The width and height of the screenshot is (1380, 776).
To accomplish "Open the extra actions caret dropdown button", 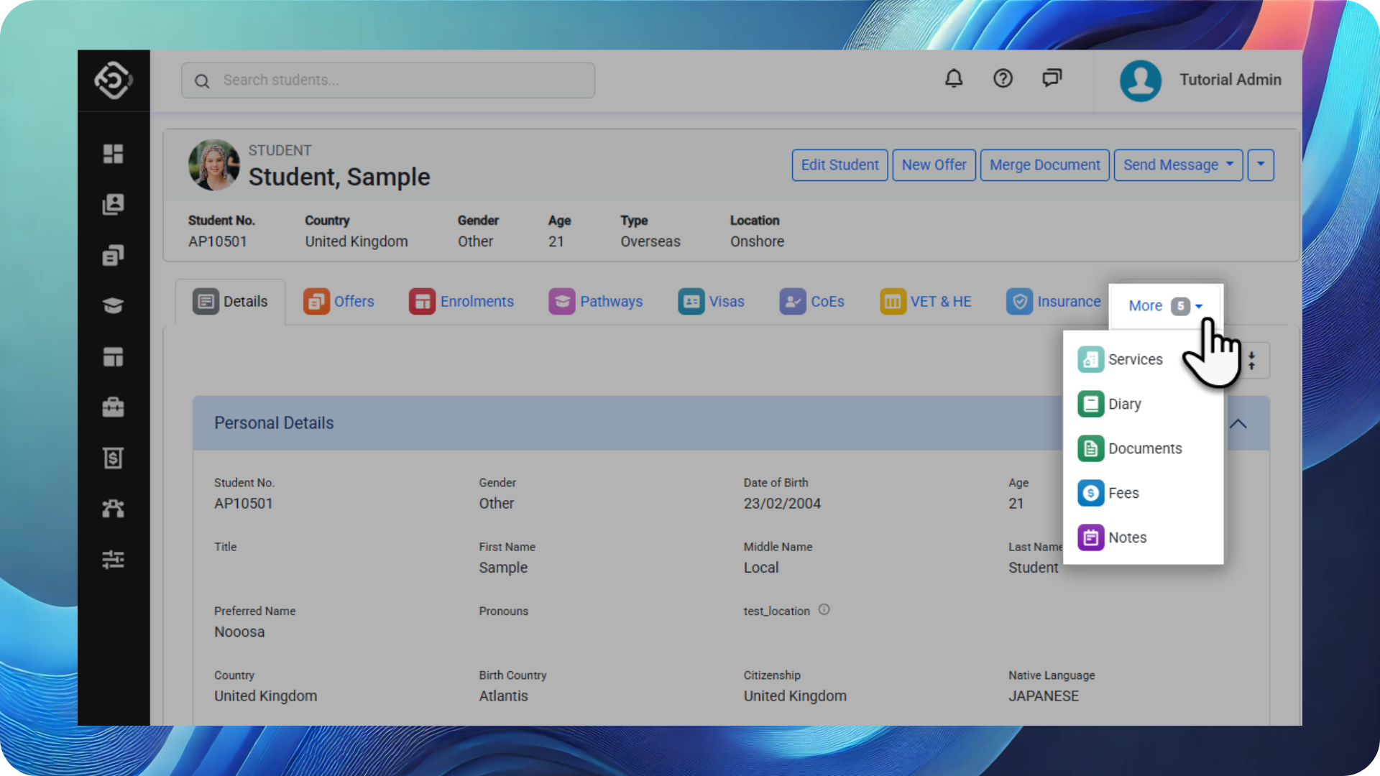I will pyautogui.click(x=1261, y=165).
